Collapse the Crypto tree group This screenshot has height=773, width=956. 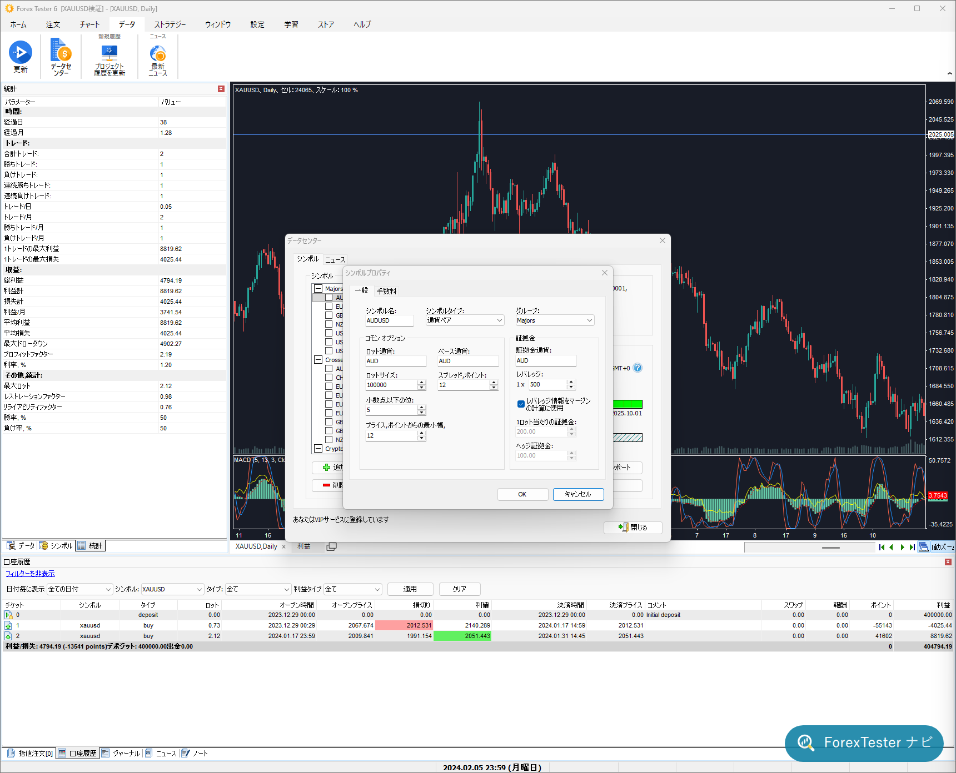318,449
